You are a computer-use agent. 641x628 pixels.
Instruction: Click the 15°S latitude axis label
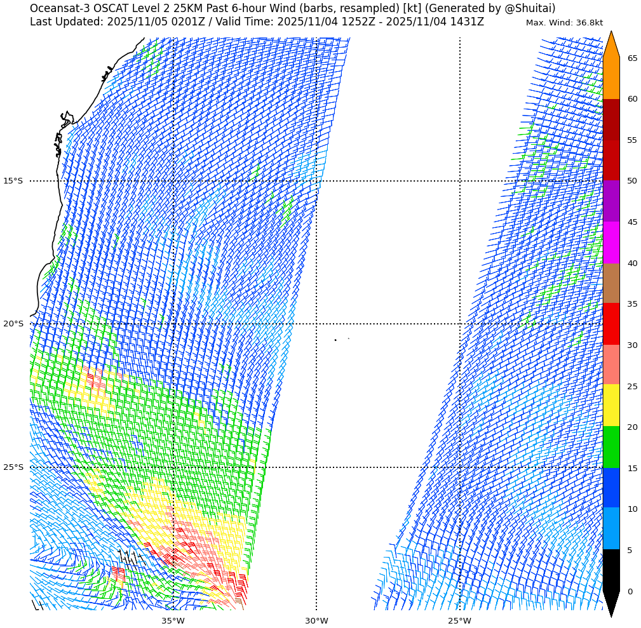(x=13, y=181)
